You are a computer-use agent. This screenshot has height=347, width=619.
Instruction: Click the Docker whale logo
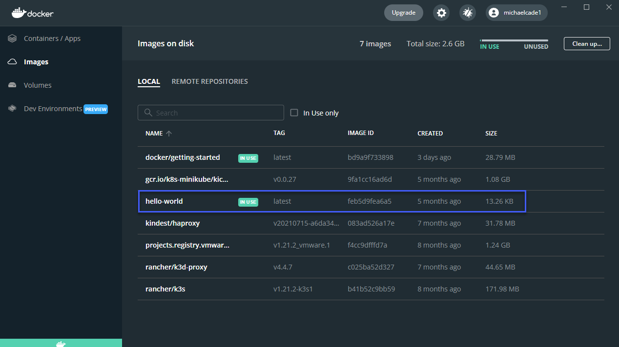(x=20, y=13)
